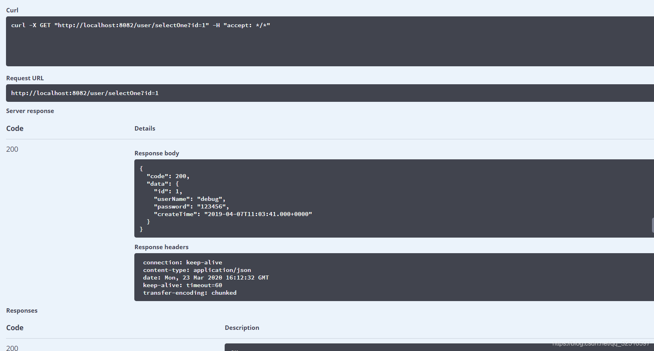Select the "id": 1 line in JSON
The image size is (654, 351).
click(x=168, y=191)
